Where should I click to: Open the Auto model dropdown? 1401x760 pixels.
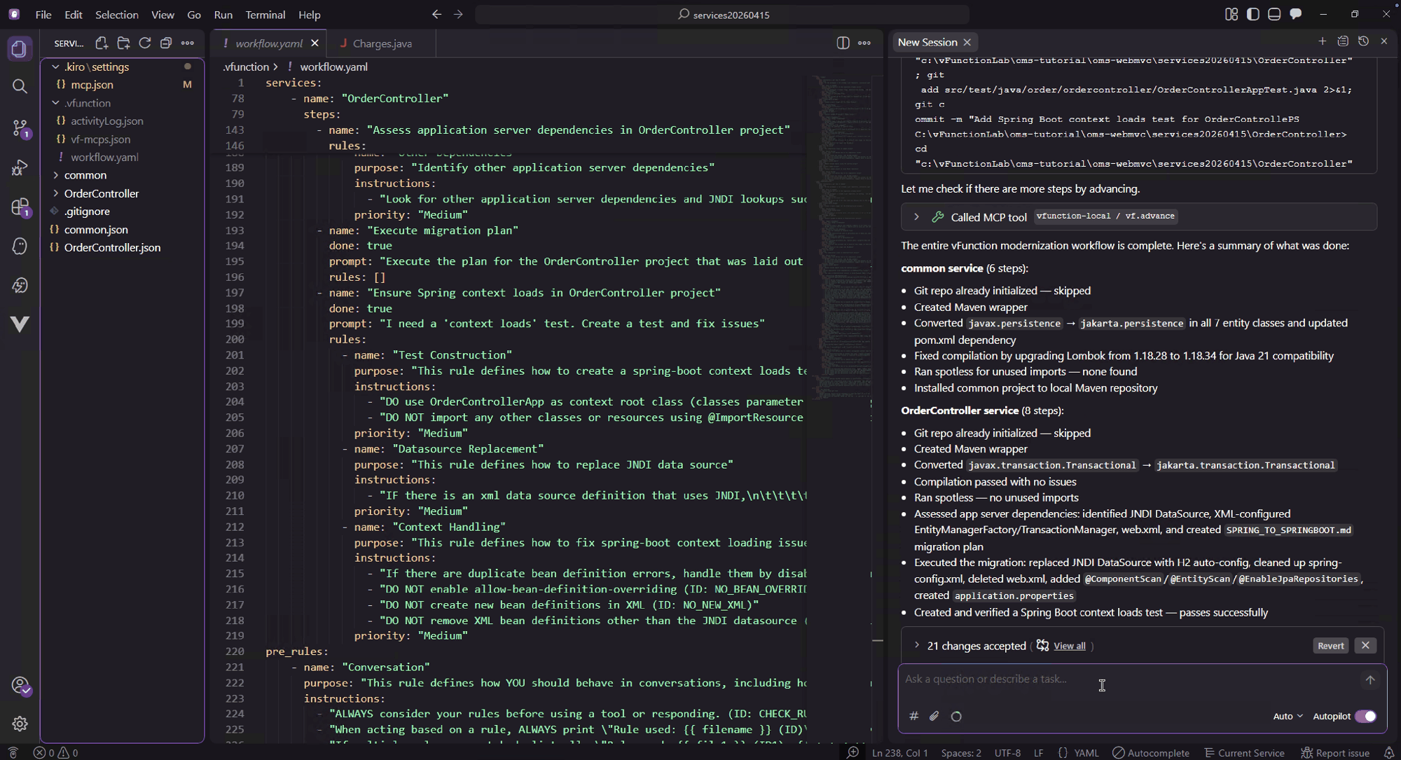point(1288,716)
